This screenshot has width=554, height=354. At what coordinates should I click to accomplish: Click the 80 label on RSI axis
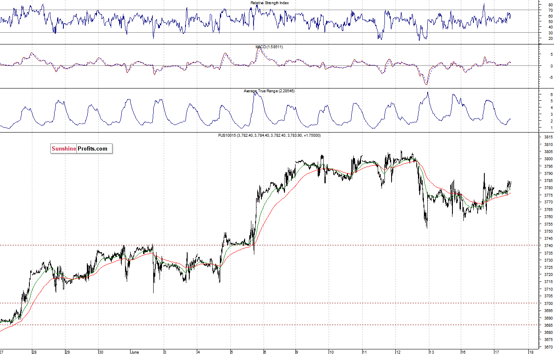(x=550, y=5)
